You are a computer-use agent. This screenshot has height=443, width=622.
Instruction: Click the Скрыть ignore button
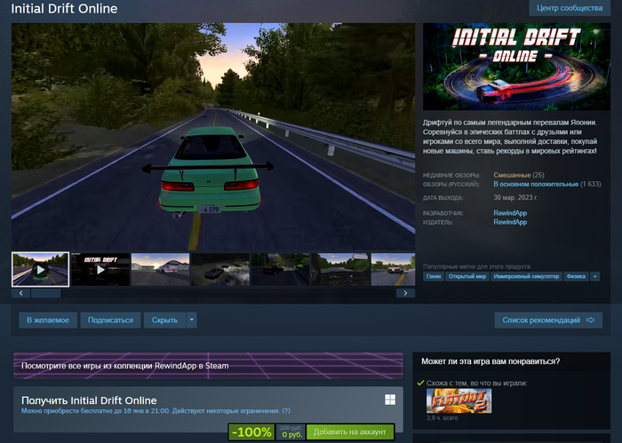coord(164,320)
